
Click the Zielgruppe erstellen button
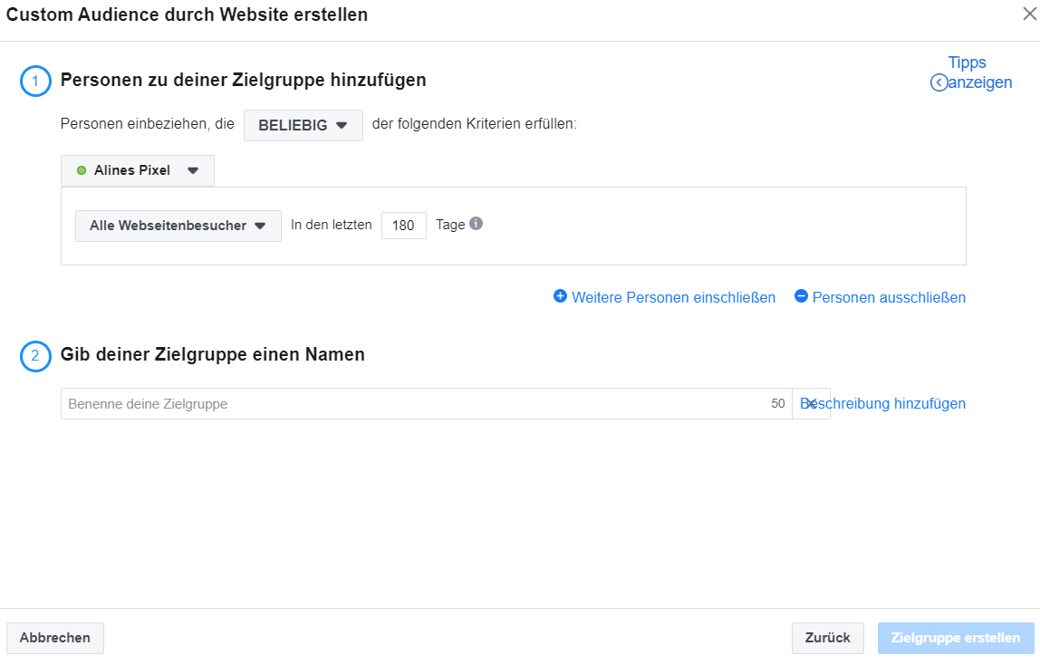coord(955,638)
